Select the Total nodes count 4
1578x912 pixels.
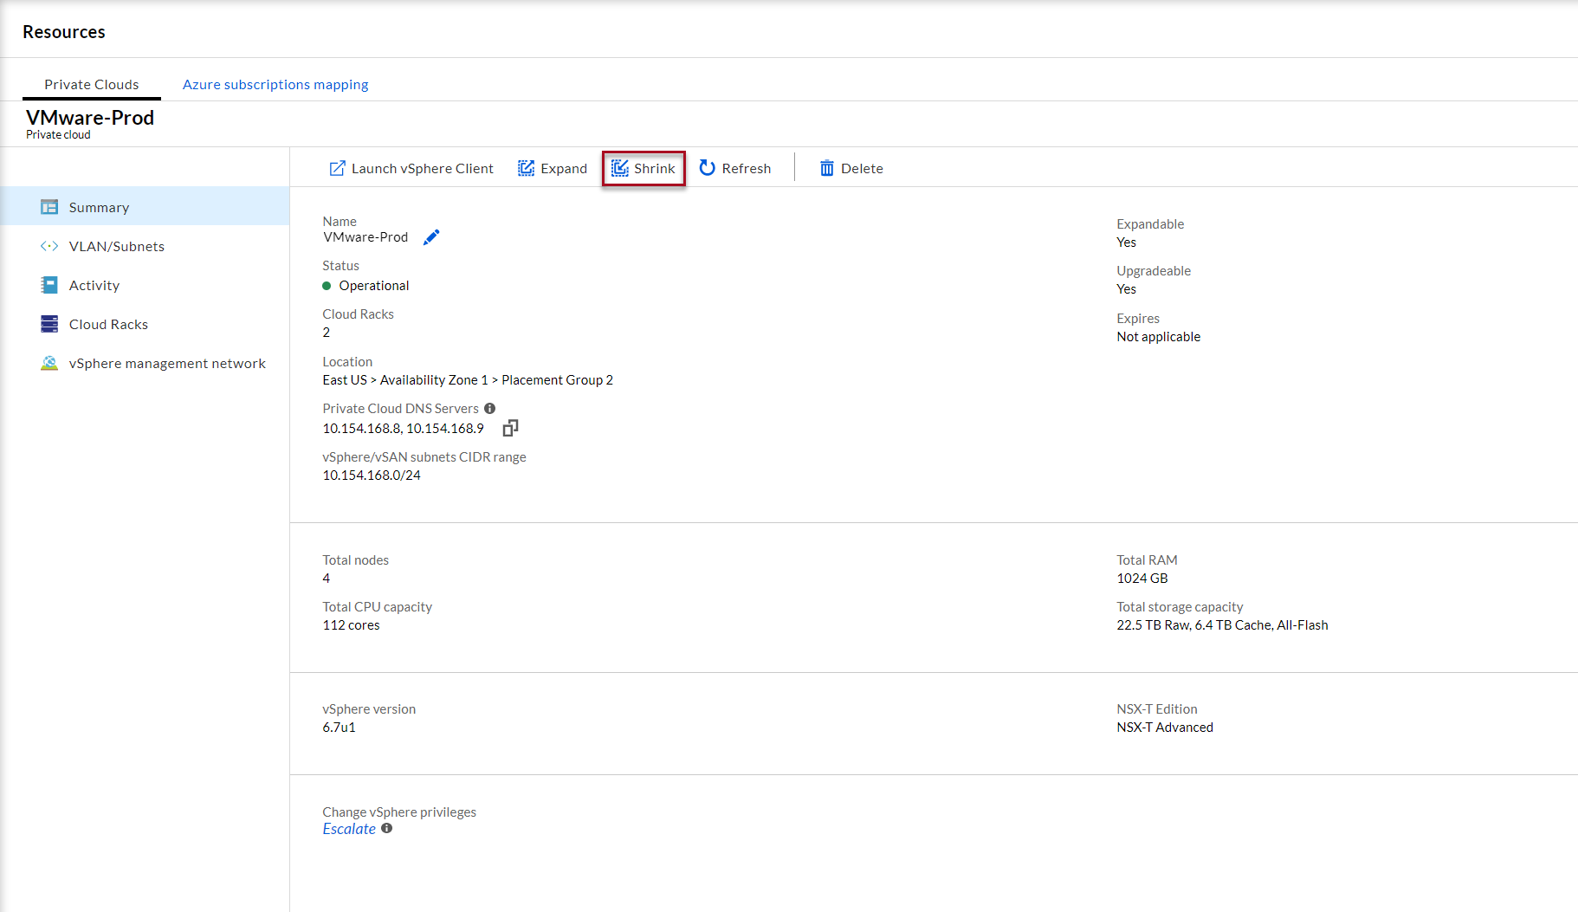pyautogui.click(x=327, y=579)
